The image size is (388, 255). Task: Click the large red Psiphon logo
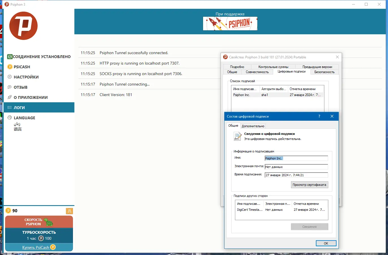(x=23, y=26)
